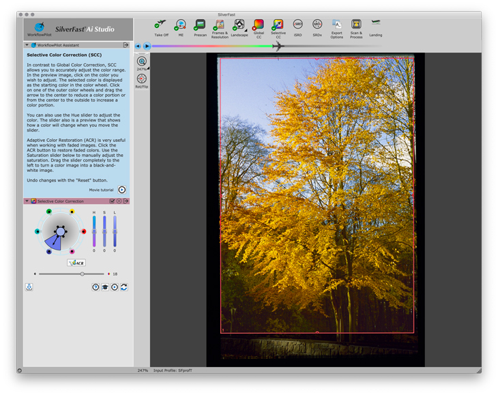
Task: Open Export Options in the toolbar
Action: [337, 25]
